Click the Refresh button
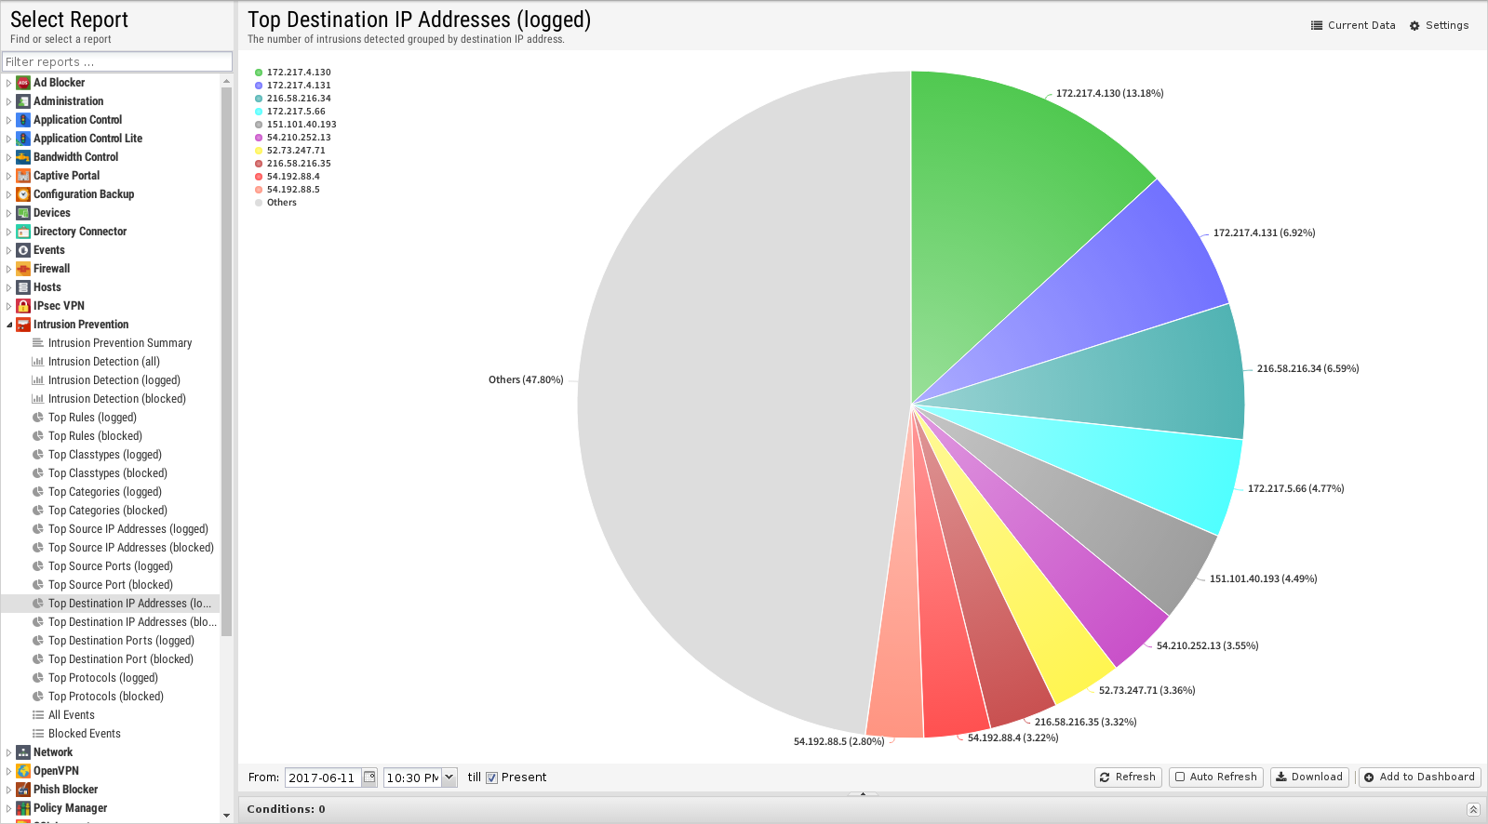Image resolution: width=1488 pixels, height=824 pixels. pos(1128,777)
